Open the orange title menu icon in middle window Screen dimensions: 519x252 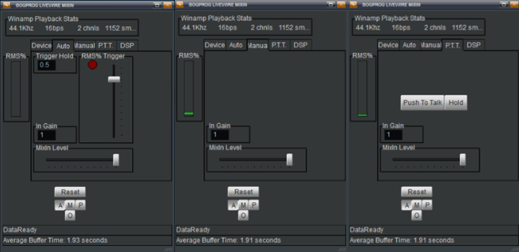180,4
